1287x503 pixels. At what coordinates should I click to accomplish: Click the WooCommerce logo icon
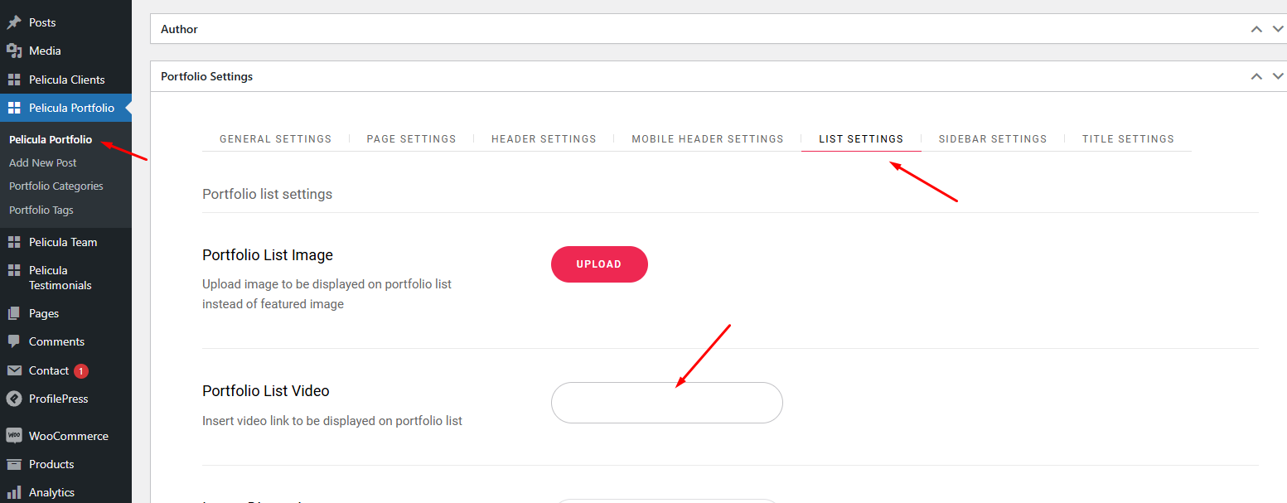(14, 436)
